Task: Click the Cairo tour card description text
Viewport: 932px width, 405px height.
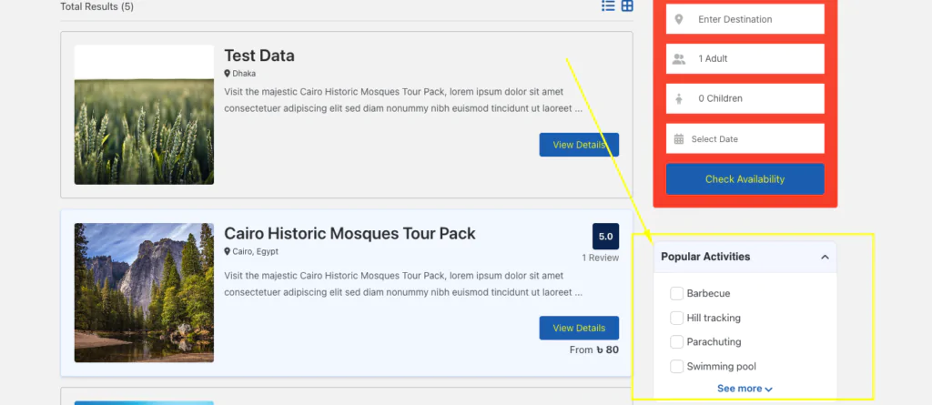Action: click(403, 284)
